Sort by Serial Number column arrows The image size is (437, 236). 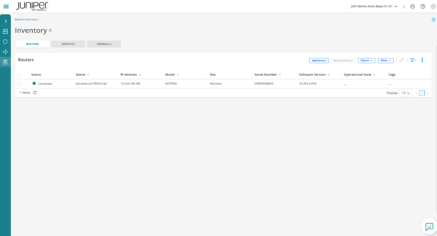[x=280, y=75]
